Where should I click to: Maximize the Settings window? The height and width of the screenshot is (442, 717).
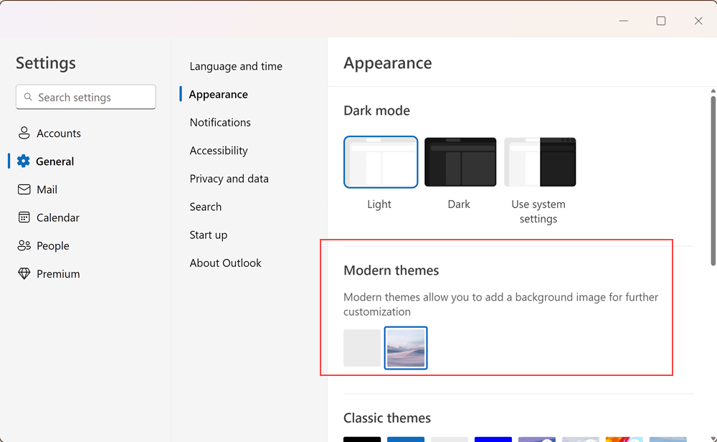click(x=661, y=21)
